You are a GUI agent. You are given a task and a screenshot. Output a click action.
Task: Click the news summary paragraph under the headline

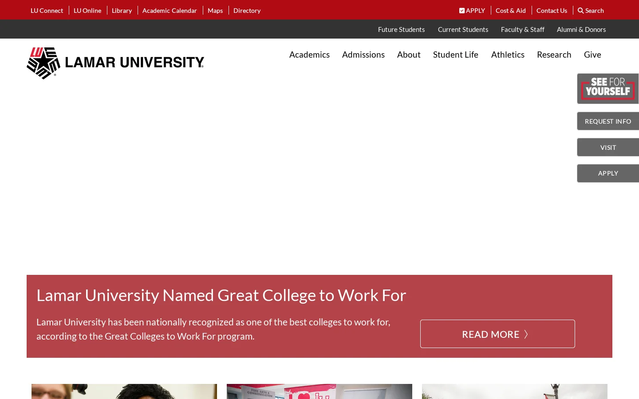[213, 329]
